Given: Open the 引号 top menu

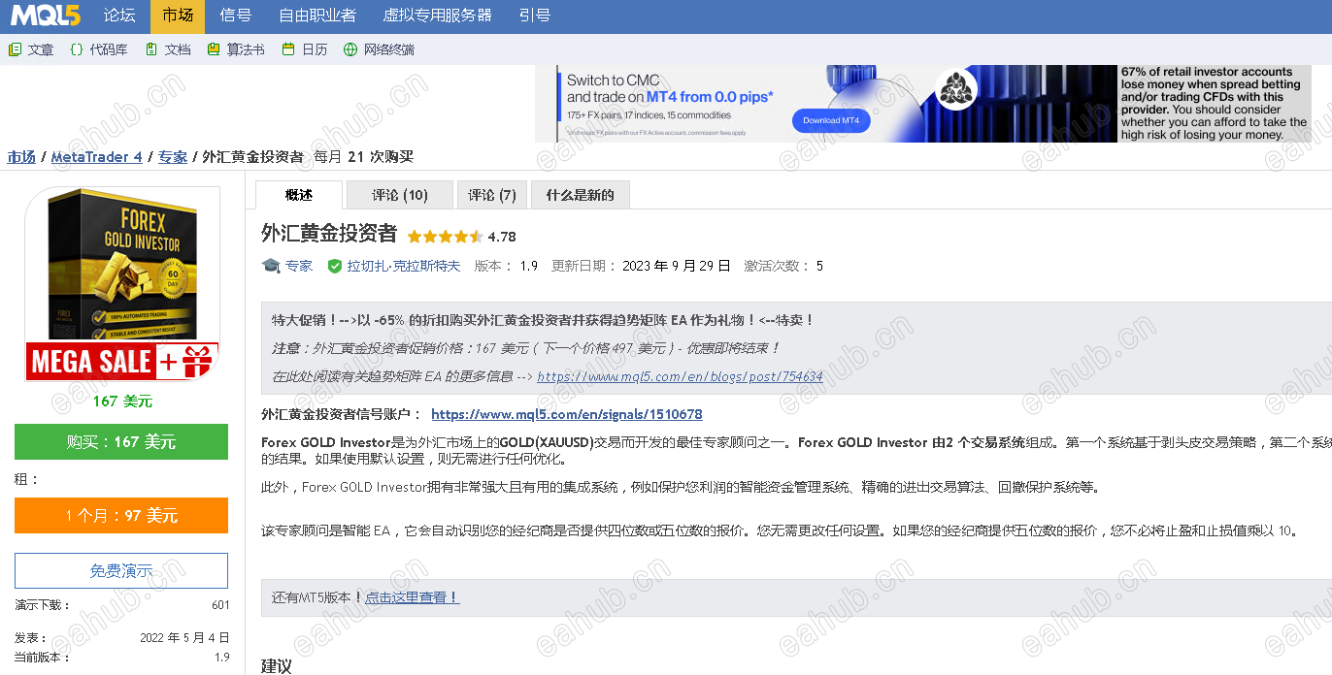Looking at the screenshot, I should click(x=535, y=16).
